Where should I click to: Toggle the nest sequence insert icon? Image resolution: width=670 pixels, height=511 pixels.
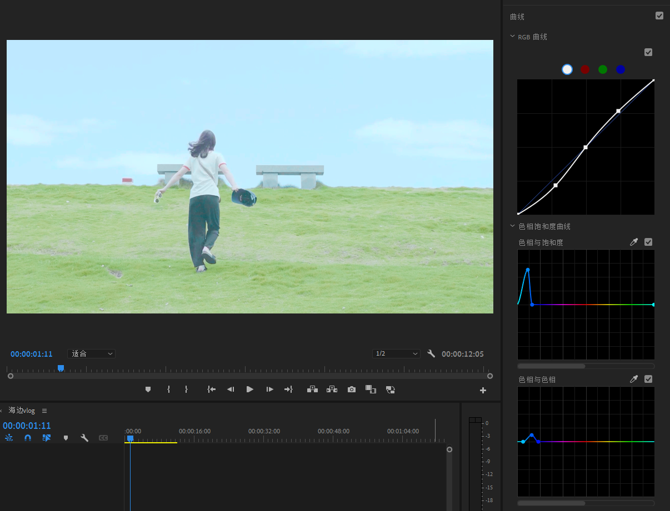point(9,438)
